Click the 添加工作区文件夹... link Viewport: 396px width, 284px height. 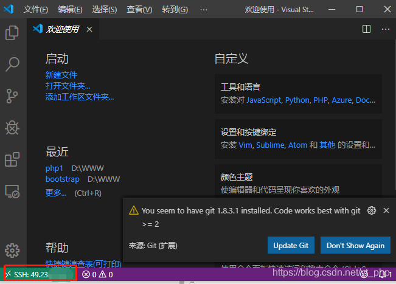(80, 97)
